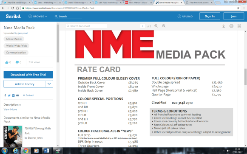Enter fullscreen document view
The image size is (247, 154).
click(239, 26)
